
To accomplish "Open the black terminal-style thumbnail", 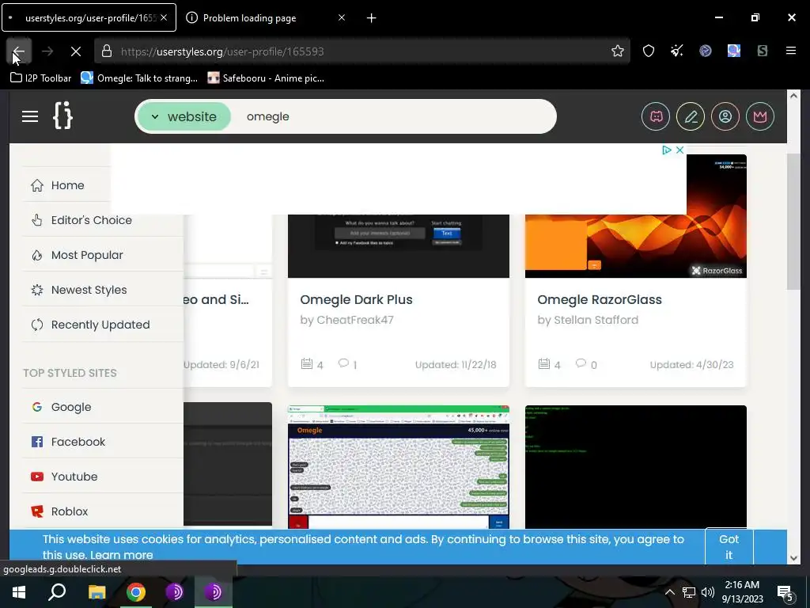I will [x=635, y=467].
